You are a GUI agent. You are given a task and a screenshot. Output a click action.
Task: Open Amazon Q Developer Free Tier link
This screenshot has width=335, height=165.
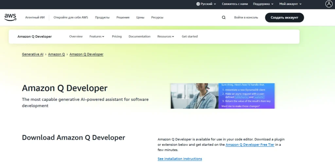tap(250, 144)
